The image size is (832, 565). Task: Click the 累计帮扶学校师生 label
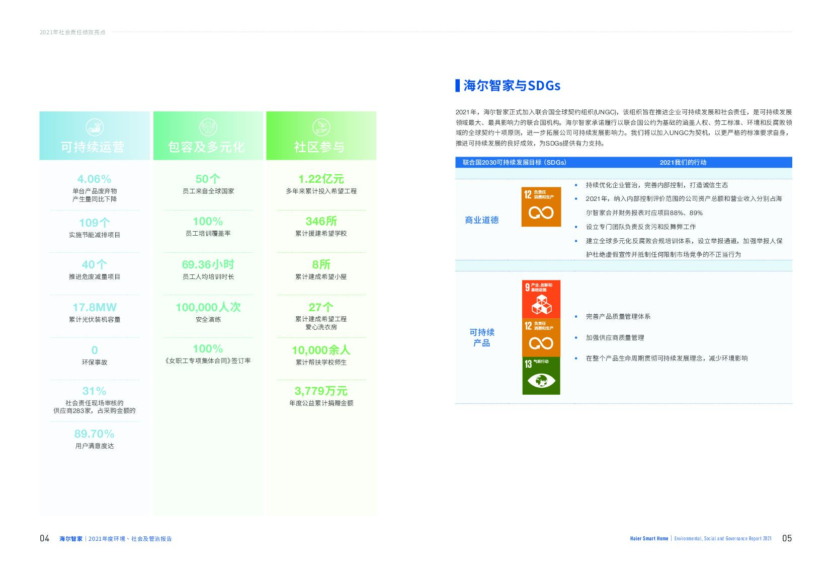point(321,362)
